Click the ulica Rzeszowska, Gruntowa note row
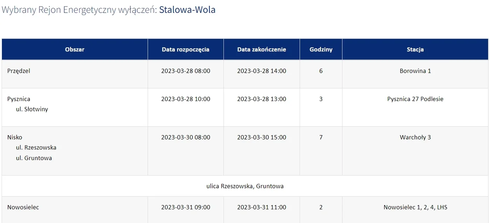Image resolution: width=489 pixels, height=223 pixels. click(x=245, y=186)
